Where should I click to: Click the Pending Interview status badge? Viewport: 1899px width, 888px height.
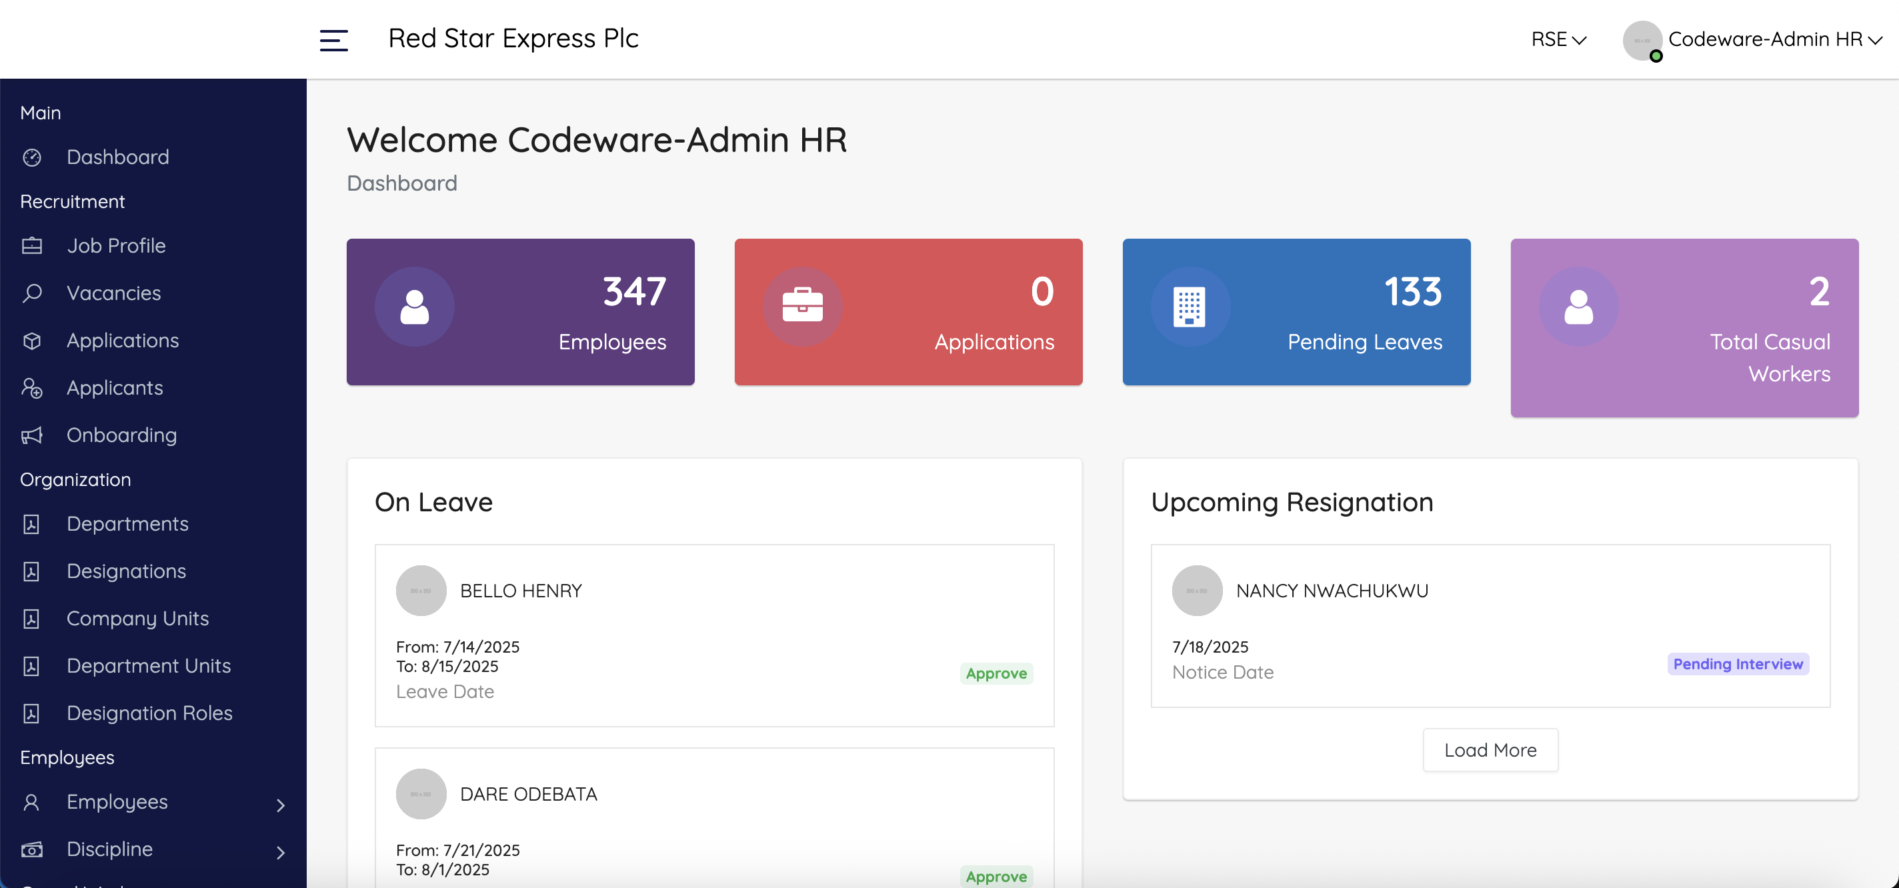click(1737, 663)
